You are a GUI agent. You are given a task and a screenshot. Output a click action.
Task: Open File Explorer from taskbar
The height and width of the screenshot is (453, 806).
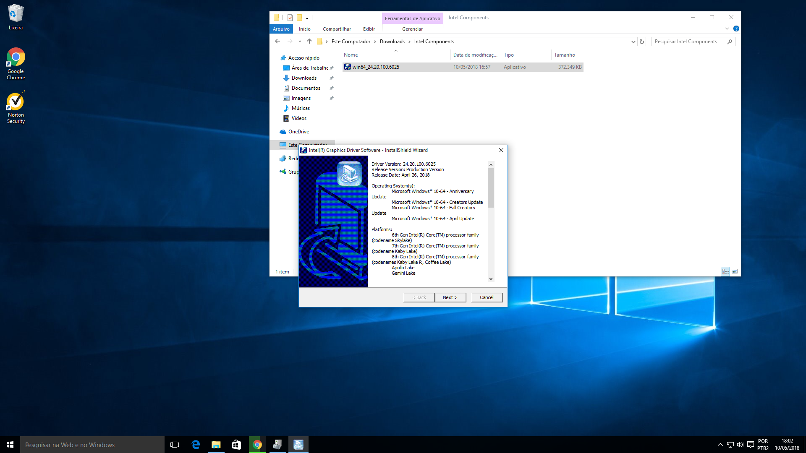(x=216, y=445)
